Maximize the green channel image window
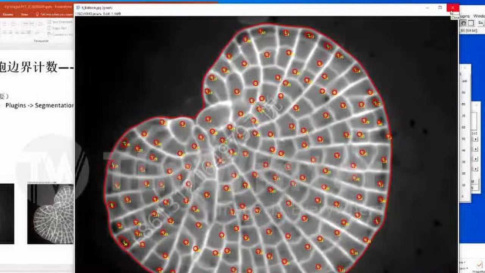Image resolution: width=485 pixels, height=273 pixels. 440,8
